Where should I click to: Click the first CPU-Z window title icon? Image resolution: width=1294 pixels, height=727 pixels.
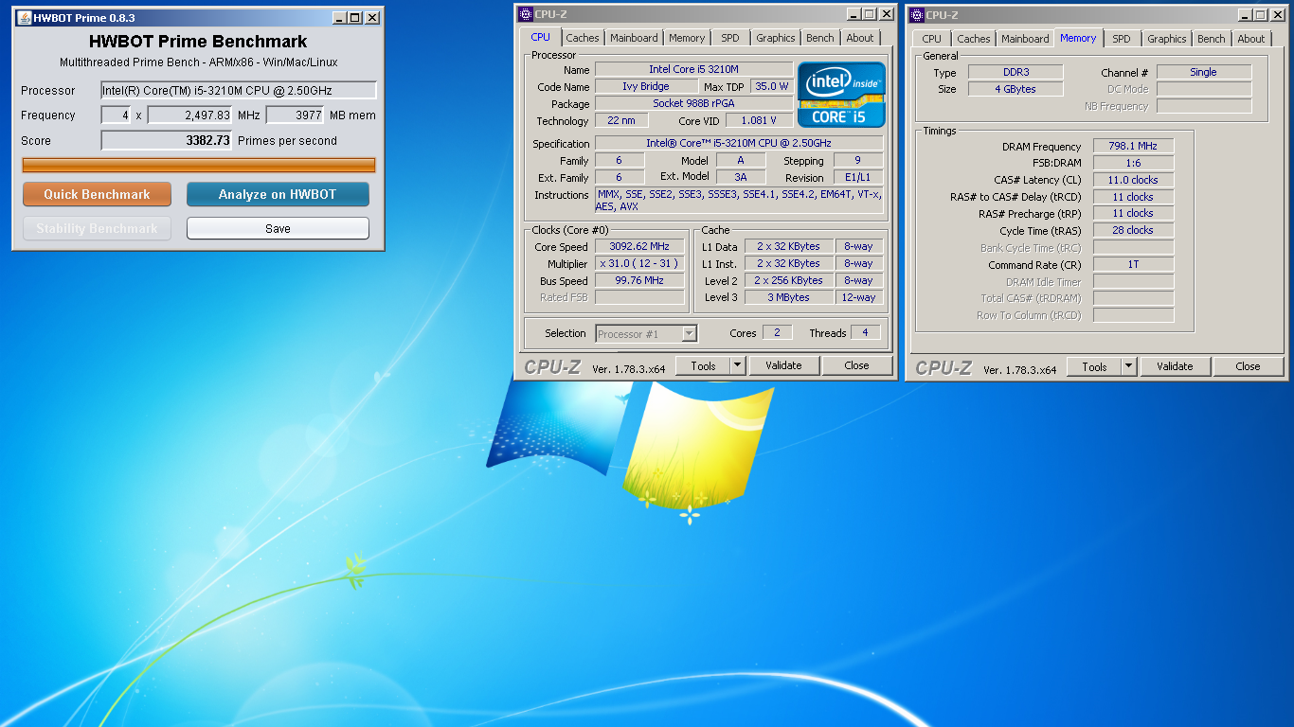(x=527, y=14)
